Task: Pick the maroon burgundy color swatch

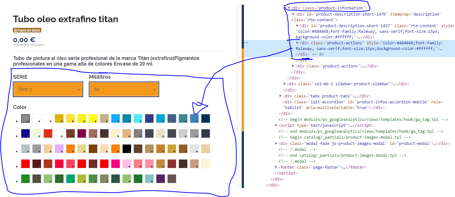Action: click(x=82, y=134)
